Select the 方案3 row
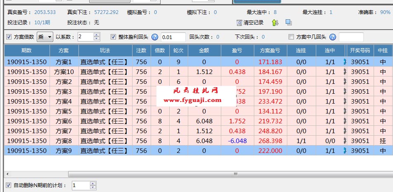Screen dimensions: 393x192 click(199, 91)
